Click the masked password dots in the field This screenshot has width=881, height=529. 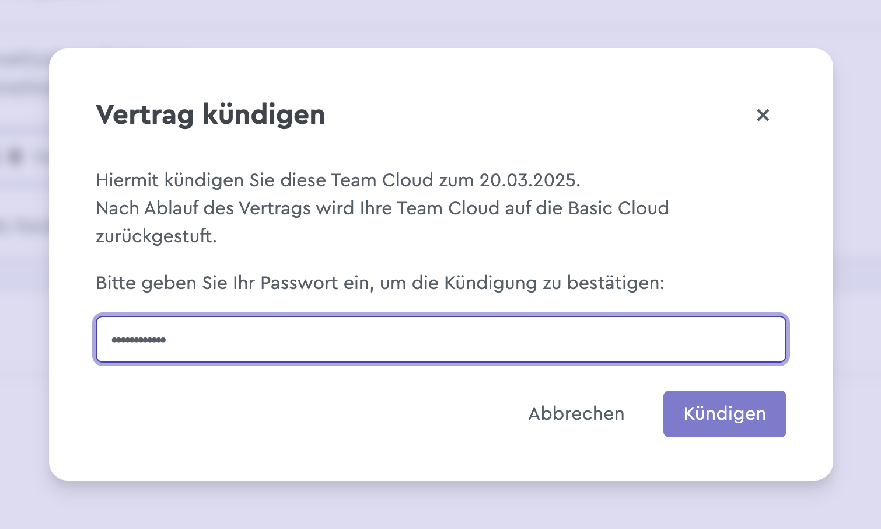pyautogui.click(x=139, y=340)
